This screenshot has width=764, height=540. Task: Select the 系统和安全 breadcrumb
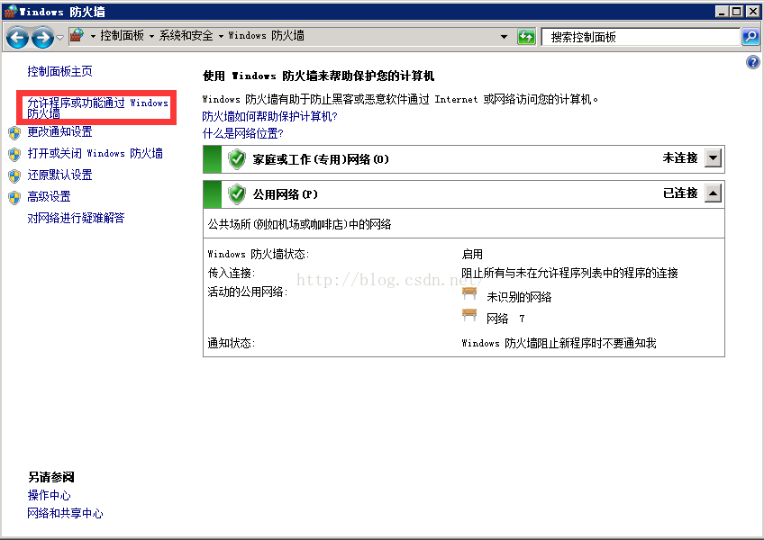[x=186, y=35]
